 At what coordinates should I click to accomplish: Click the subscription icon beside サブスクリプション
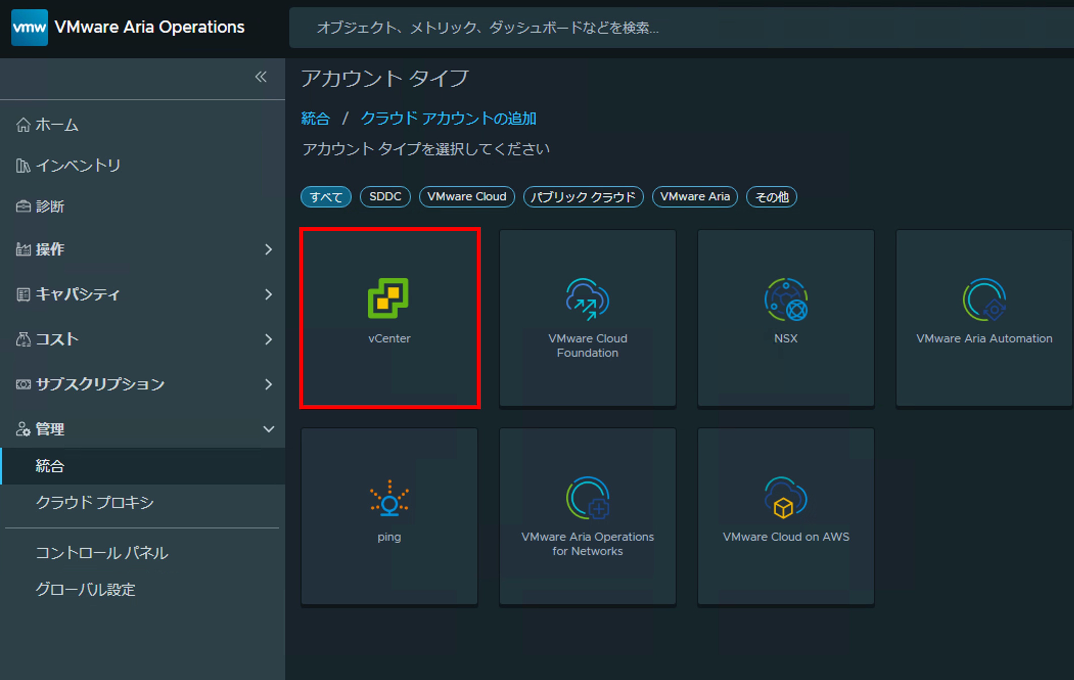pos(23,384)
